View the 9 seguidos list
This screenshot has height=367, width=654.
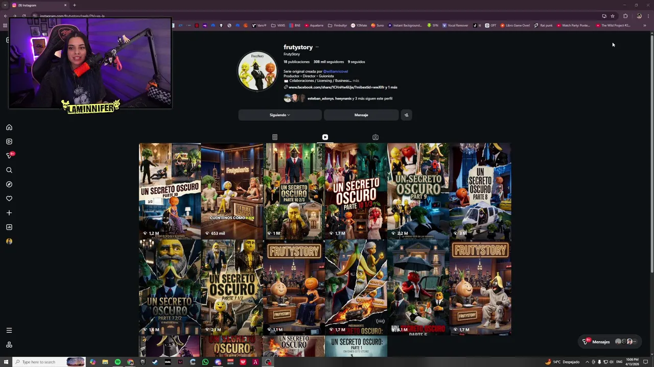click(356, 62)
